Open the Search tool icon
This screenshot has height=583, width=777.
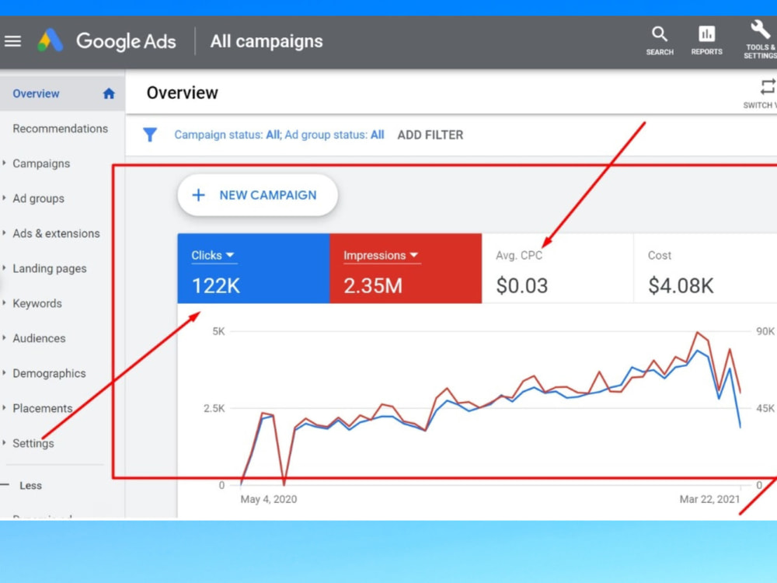coord(660,34)
